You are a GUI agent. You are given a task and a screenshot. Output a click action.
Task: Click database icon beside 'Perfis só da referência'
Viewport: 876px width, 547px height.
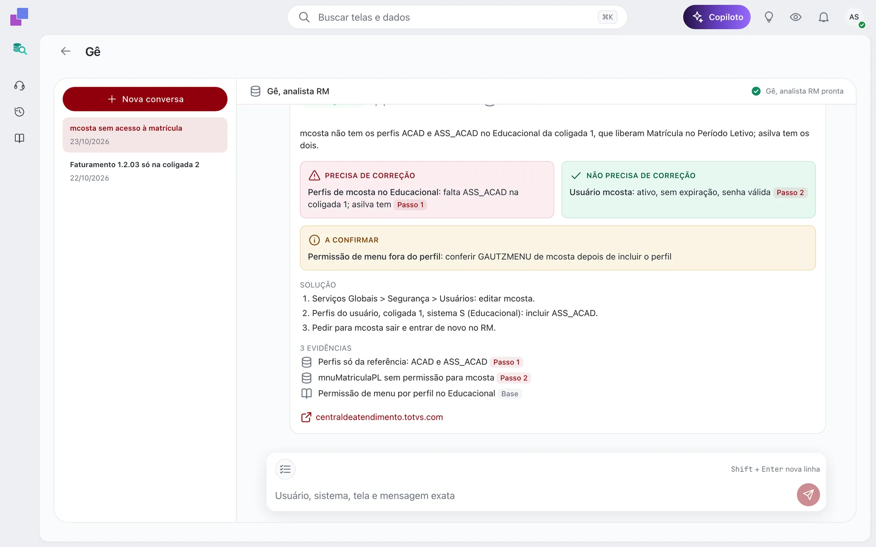(307, 362)
